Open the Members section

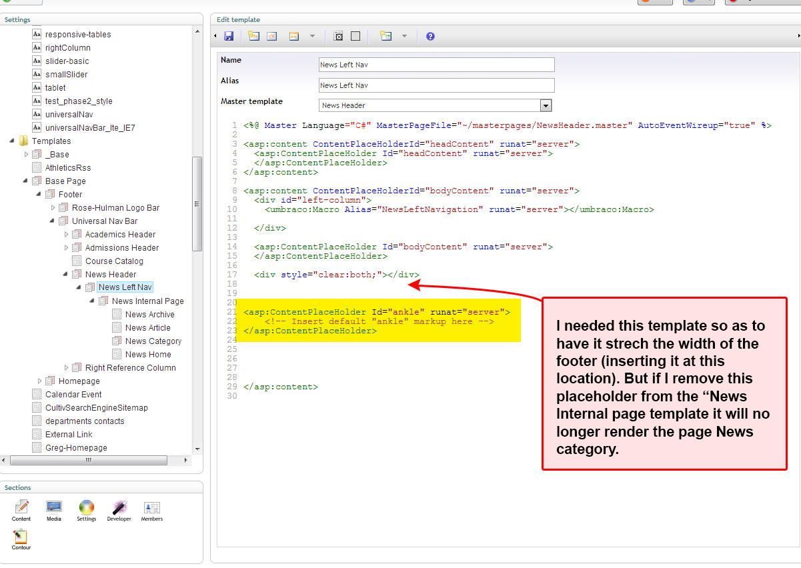(x=152, y=510)
